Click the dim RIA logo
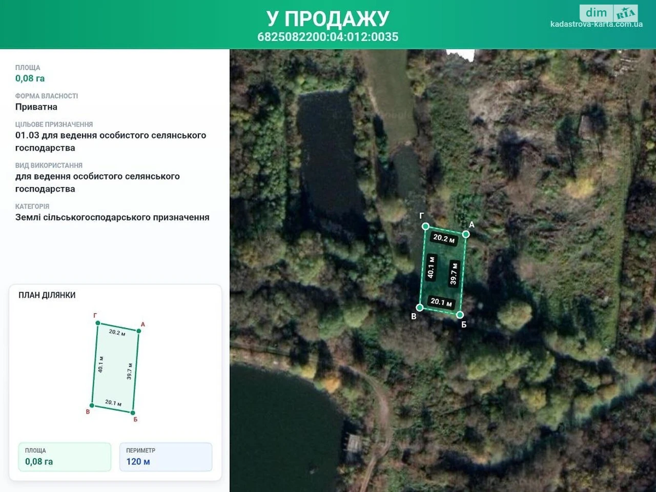This screenshot has height=492, width=656. 608,13
